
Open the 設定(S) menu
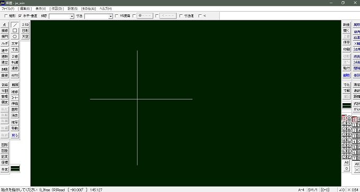click(73, 8)
